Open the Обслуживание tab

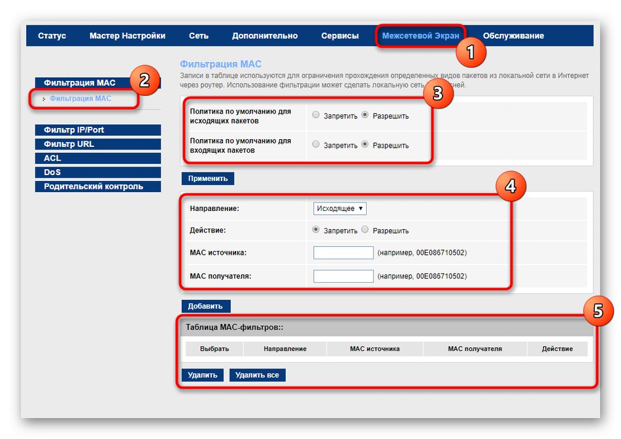(513, 36)
